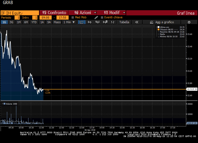The height and width of the screenshot is (143, 198).
Task: Click the Massimo marker icon in legend
Action: 158,32
